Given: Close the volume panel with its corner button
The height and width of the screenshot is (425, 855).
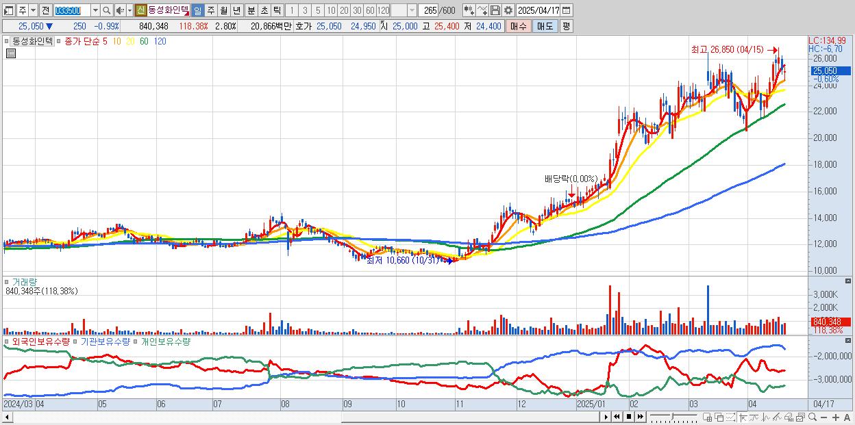Looking at the screenshot, I should (849, 281).
